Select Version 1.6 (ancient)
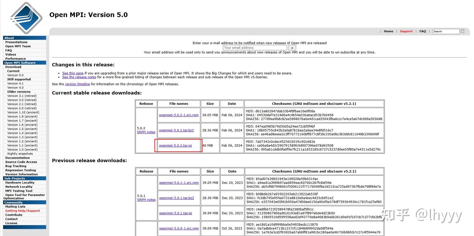The width and height of the screenshot is (474, 236). (22, 125)
